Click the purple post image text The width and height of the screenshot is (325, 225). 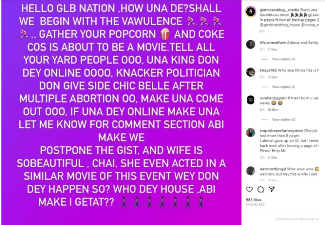tap(121, 105)
